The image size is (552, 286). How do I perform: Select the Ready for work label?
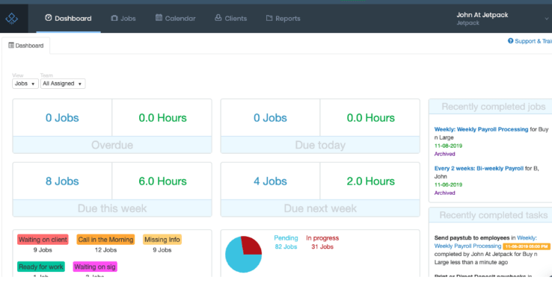click(x=41, y=267)
